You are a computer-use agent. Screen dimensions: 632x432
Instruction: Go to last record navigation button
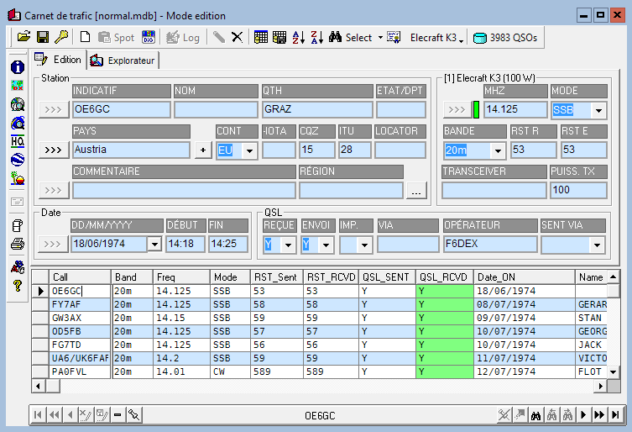615,414
